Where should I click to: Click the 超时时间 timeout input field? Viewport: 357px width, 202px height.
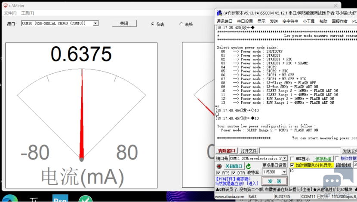(x=355, y=165)
